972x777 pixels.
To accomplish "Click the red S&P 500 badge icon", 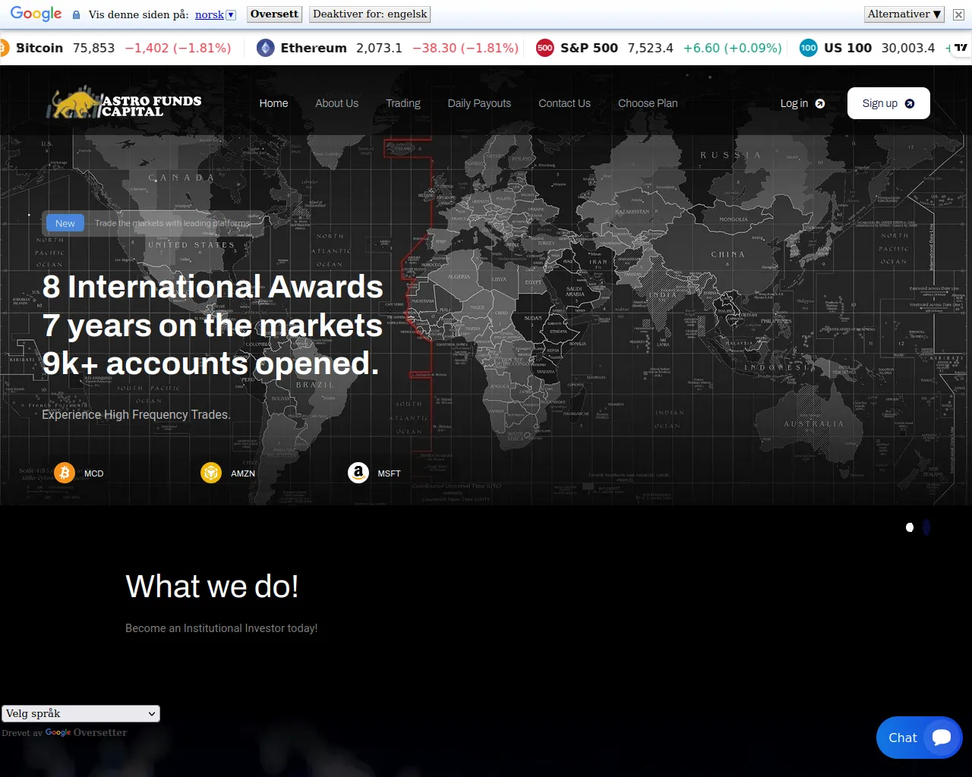I will [x=544, y=48].
